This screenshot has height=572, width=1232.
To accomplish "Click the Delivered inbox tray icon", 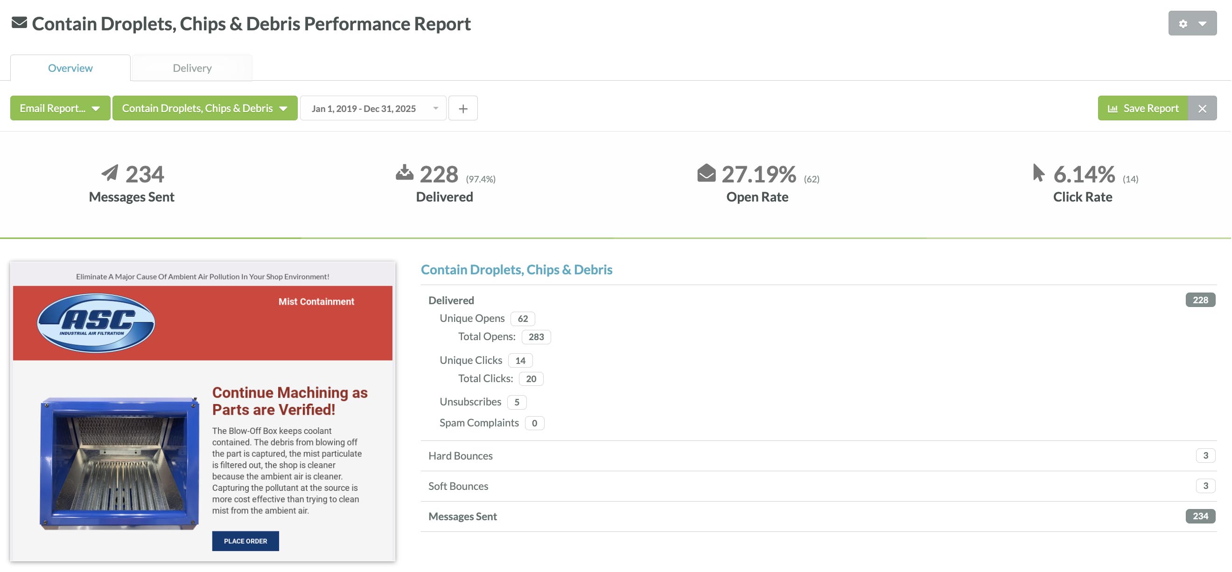I will click(x=404, y=173).
